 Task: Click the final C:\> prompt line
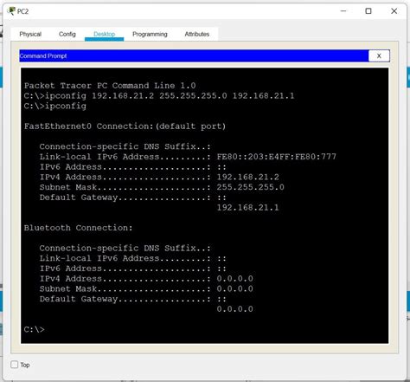tap(34, 329)
